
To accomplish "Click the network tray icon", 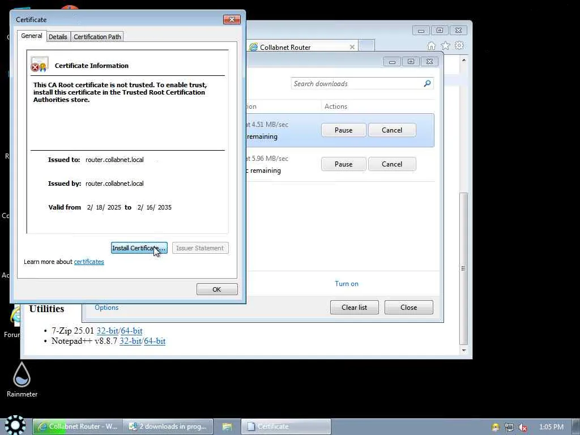I will (x=509, y=427).
